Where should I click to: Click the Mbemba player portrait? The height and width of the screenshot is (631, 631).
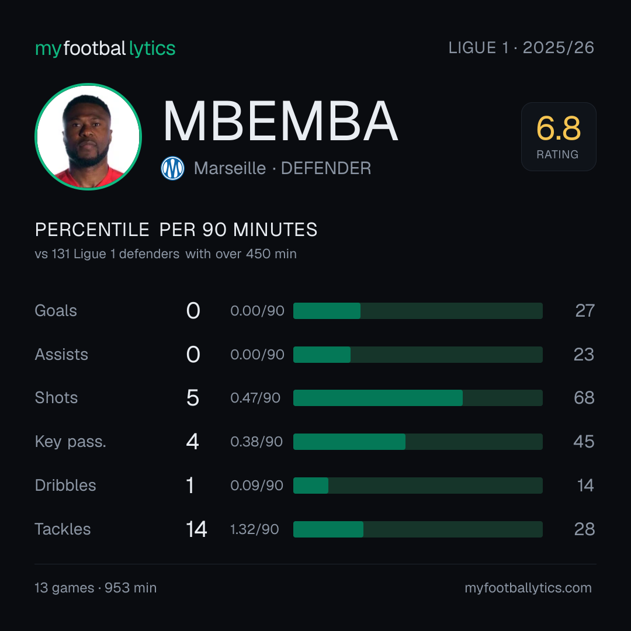pos(88,136)
